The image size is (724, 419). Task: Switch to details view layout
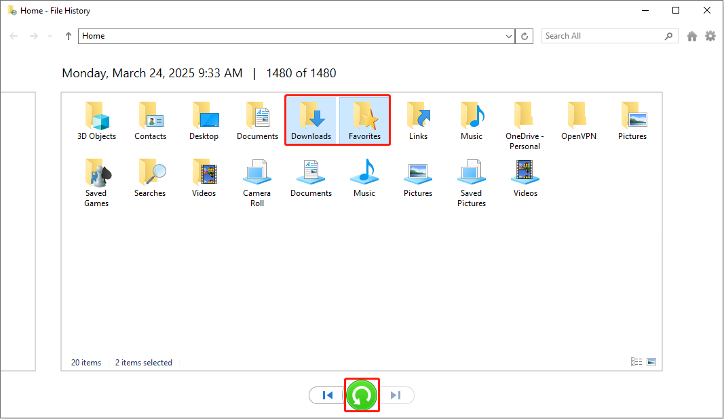click(636, 362)
